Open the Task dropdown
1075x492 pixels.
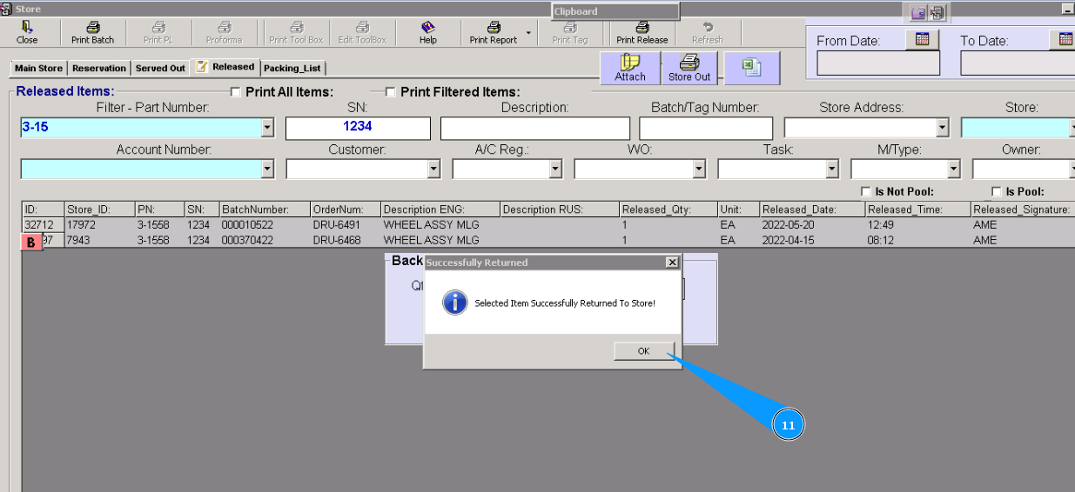pyautogui.click(x=832, y=170)
